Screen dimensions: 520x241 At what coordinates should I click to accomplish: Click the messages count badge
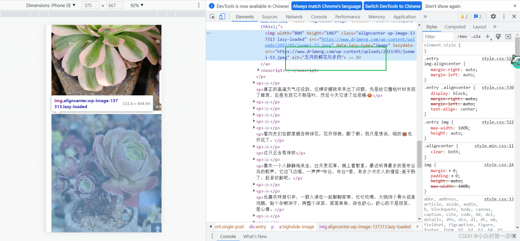click(478, 17)
